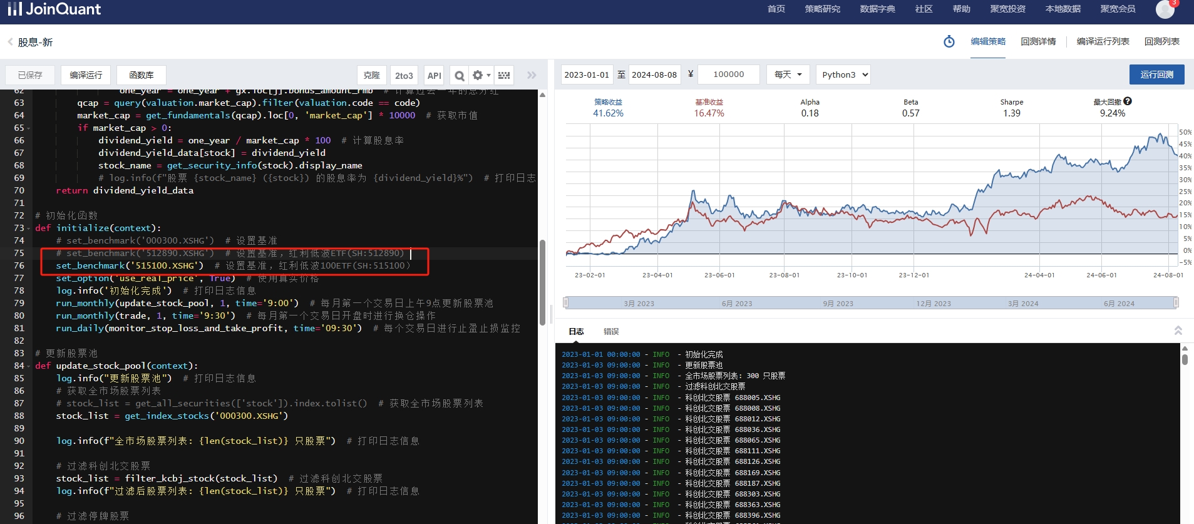This screenshot has height=524, width=1194.
Task: Click the back arrow beside 股息-新
Action: point(10,42)
